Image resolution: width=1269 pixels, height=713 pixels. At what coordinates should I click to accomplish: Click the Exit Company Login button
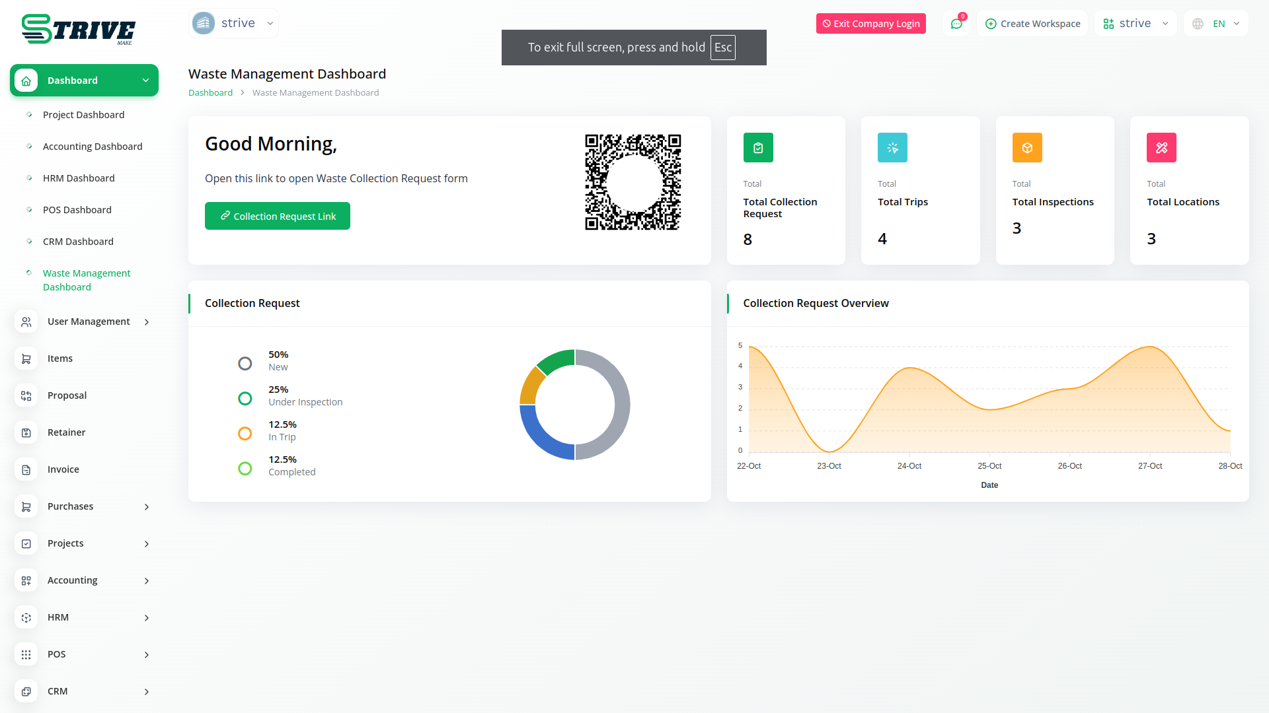(x=870, y=24)
